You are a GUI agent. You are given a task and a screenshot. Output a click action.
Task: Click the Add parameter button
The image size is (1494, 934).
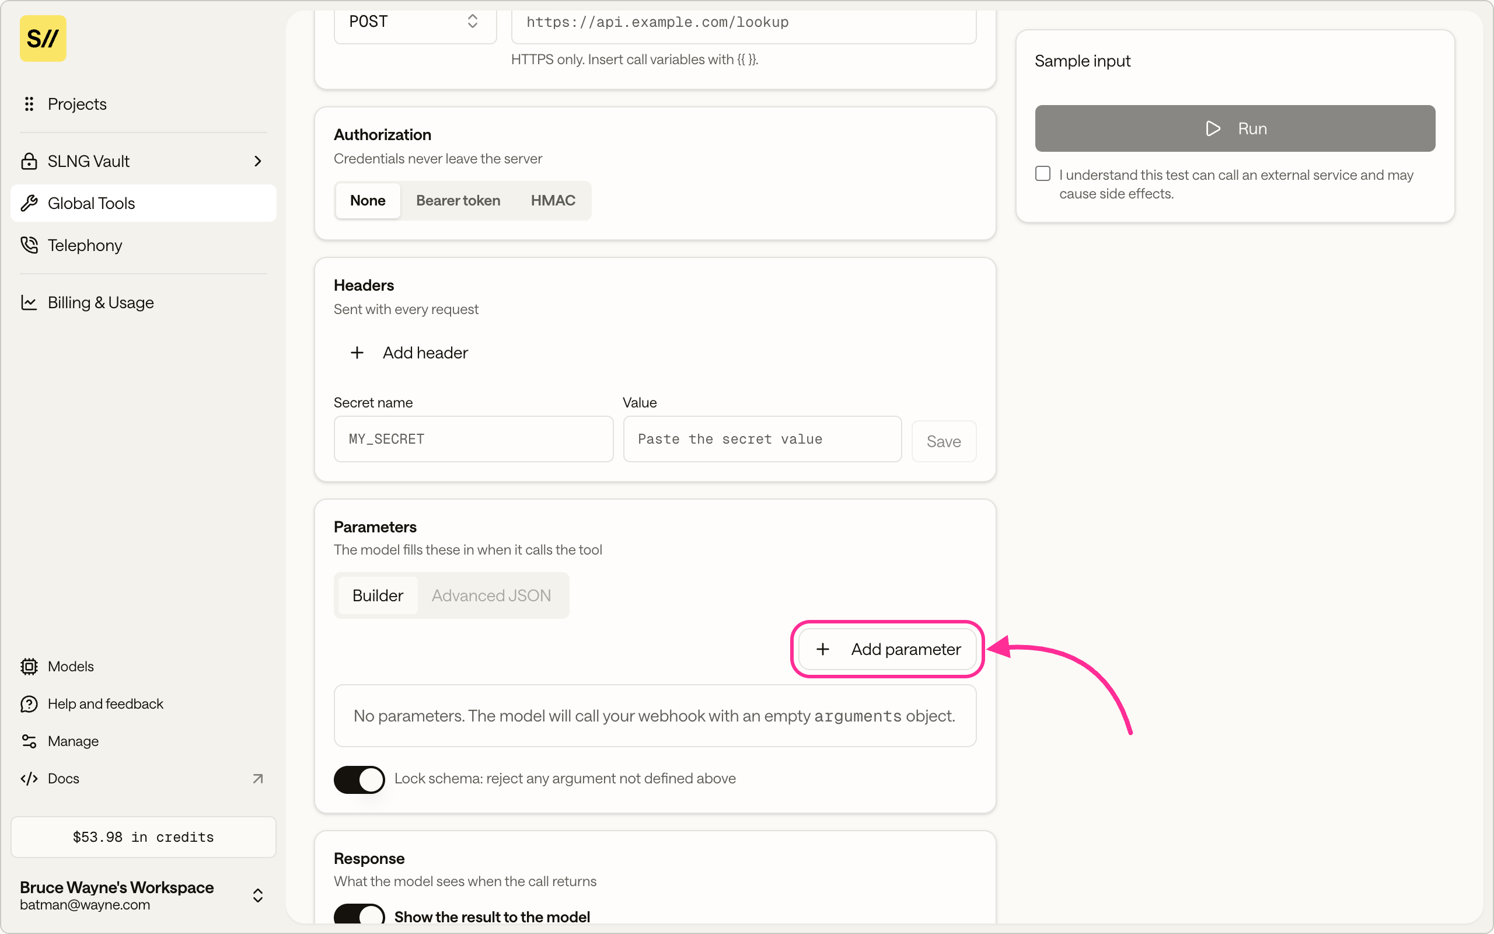pos(888,649)
